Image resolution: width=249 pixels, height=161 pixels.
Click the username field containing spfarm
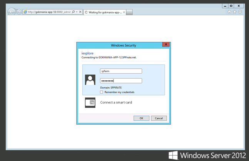[121, 71]
